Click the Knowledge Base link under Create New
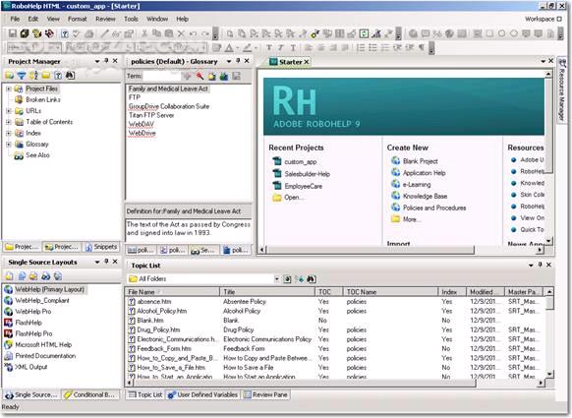Viewport: 572px width, 418px height. [425, 196]
